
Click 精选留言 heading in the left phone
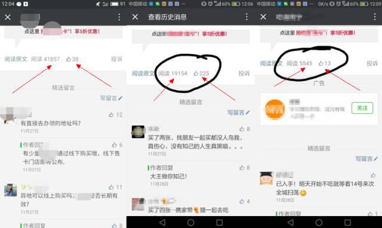pos(63,88)
